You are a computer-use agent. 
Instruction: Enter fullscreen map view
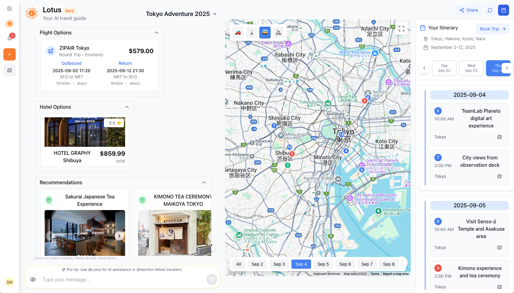pyautogui.click(x=401, y=29)
